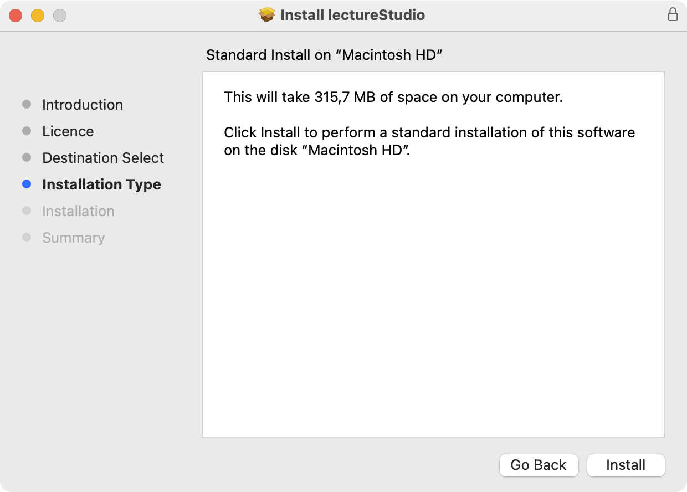Click the Install lectureStudio title bar text
The image size is (687, 492).
tap(352, 15)
